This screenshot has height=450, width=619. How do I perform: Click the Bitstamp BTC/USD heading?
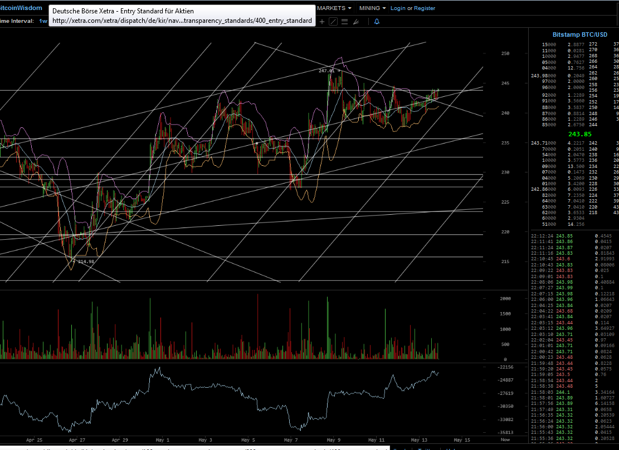pyautogui.click(x=579, y=34)
